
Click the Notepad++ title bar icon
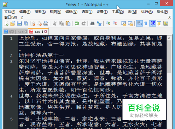[x=5, y=4]
